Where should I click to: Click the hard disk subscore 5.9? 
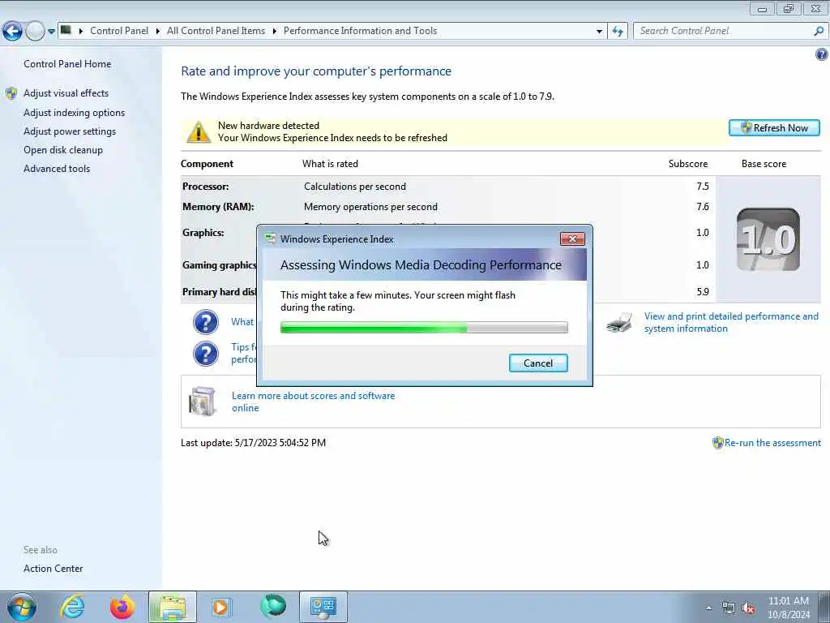(703, 292)
